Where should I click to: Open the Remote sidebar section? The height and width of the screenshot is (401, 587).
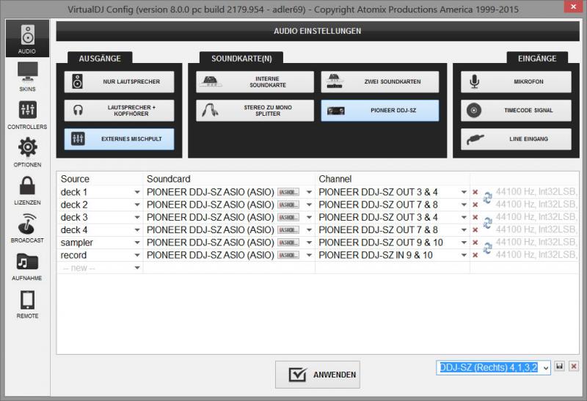tap(27, 304)
